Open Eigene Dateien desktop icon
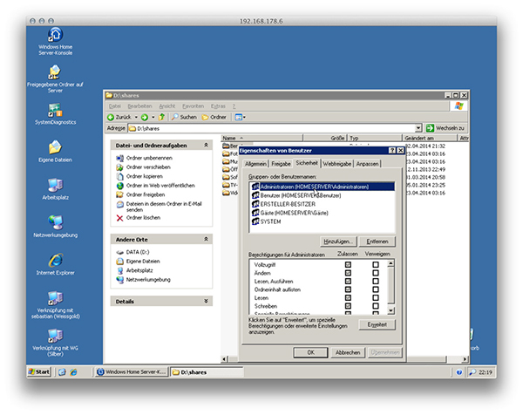The height and width of the screenshot is (415, 523). coord(56,152)
